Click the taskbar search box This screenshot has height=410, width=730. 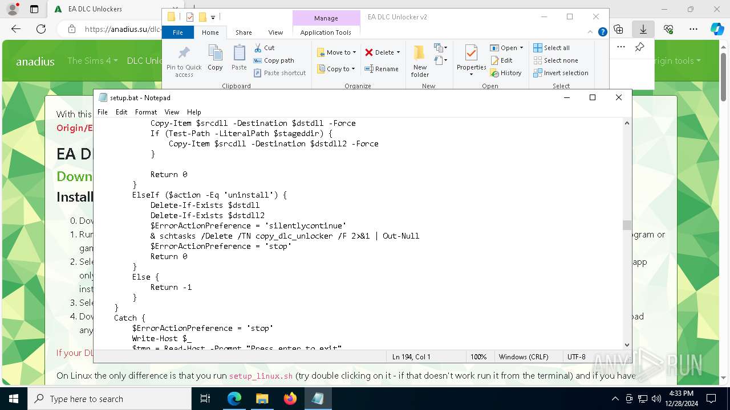(x=110, y=399)
